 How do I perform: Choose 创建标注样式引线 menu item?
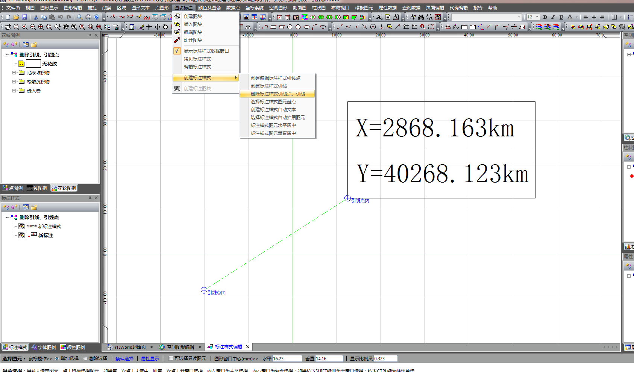(x=269, y=86)
